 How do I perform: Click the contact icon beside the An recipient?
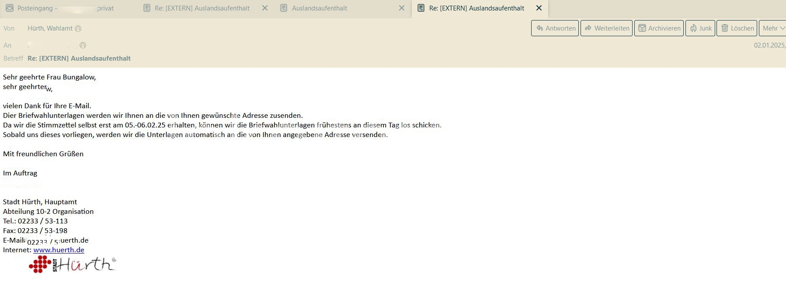83,45
